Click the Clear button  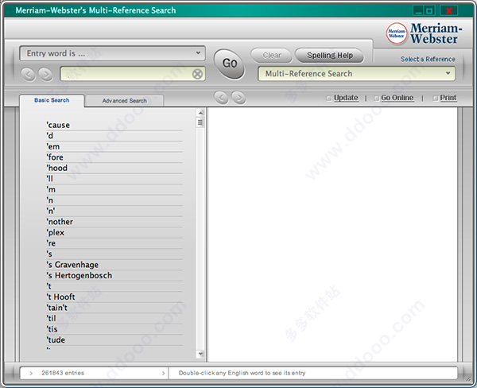tap(272, 56)
